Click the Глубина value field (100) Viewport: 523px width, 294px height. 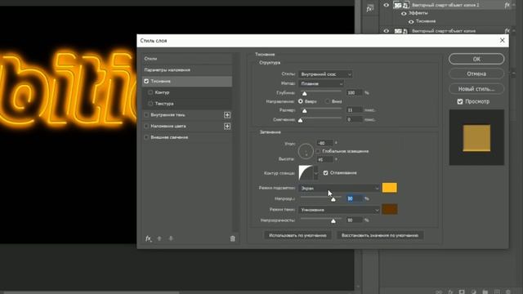point(354,92)
